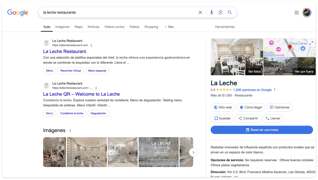Click the Menú especial chip
Screen dimensions: 318x180
tap(97, 71)
